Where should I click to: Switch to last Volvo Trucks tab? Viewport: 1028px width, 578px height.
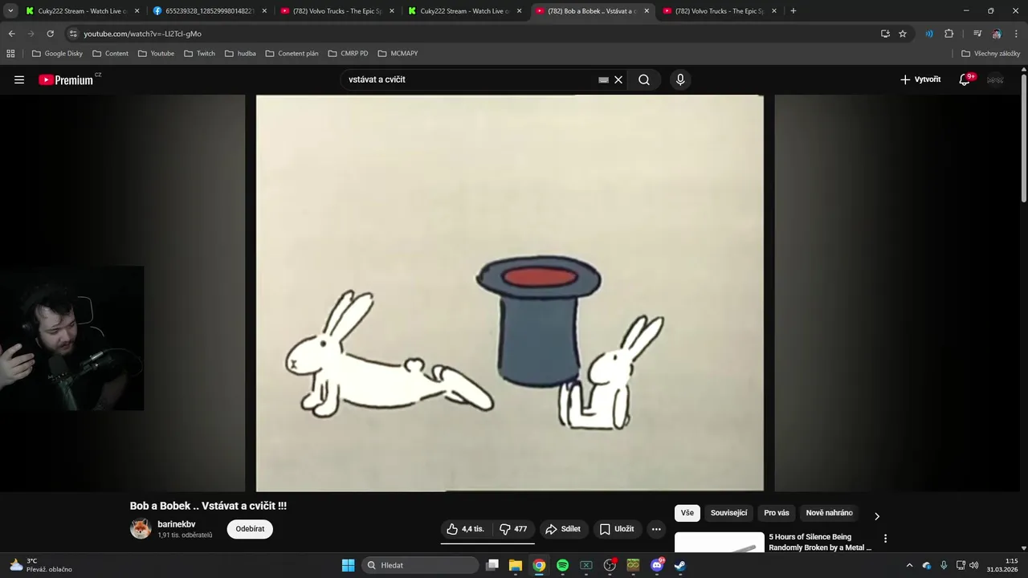coord(719,11)
